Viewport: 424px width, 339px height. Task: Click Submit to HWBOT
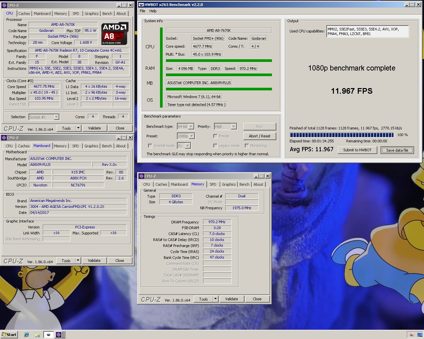[x=357, y=150]
